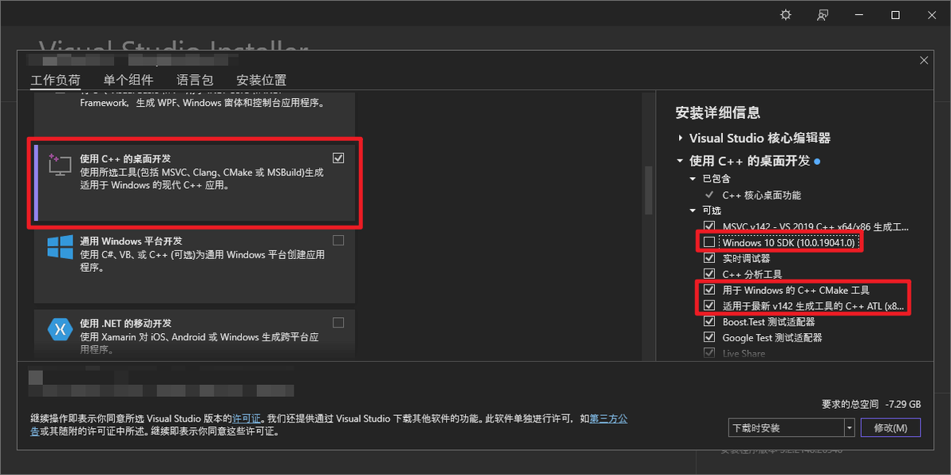
Task: Click the Windows logo icon for 通用 Windows 平台开发
Action: (x=61, y=248)
